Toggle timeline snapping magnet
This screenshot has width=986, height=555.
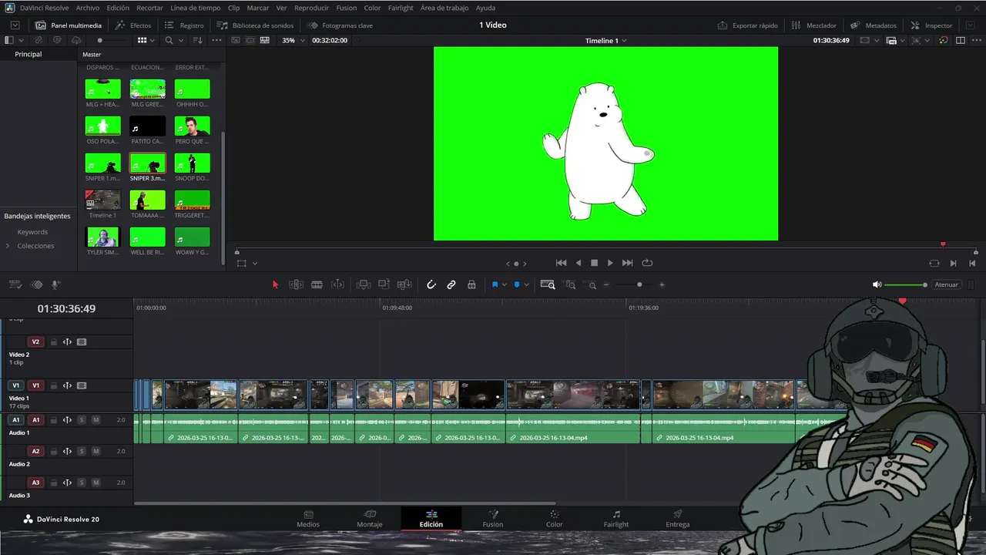pyautogui.click(x=431, y=284)
